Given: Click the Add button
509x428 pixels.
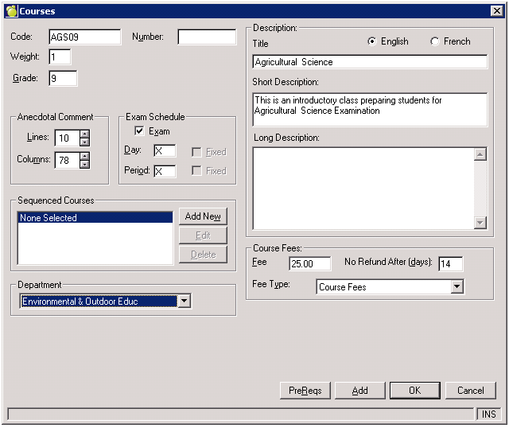Looking at the screenshot, I should pyautogui.click(x=359, y=391).
